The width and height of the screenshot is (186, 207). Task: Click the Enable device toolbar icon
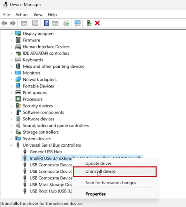(x=89, y=23)
